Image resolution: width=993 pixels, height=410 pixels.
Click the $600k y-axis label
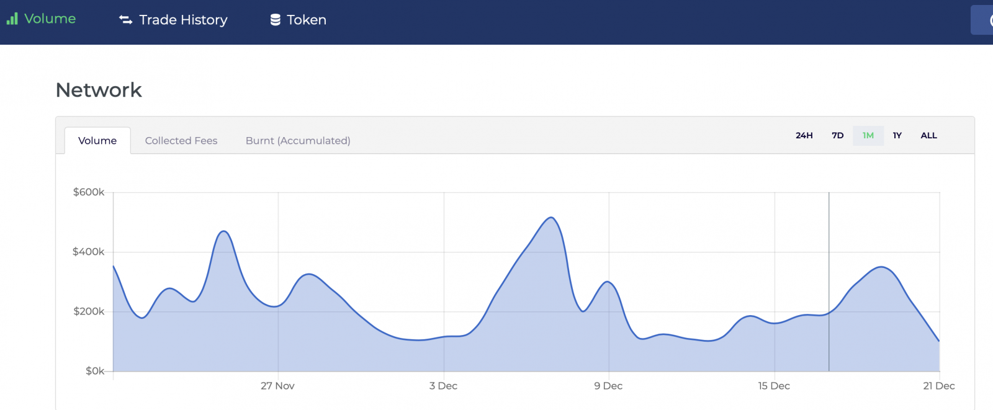coord(89,192)
